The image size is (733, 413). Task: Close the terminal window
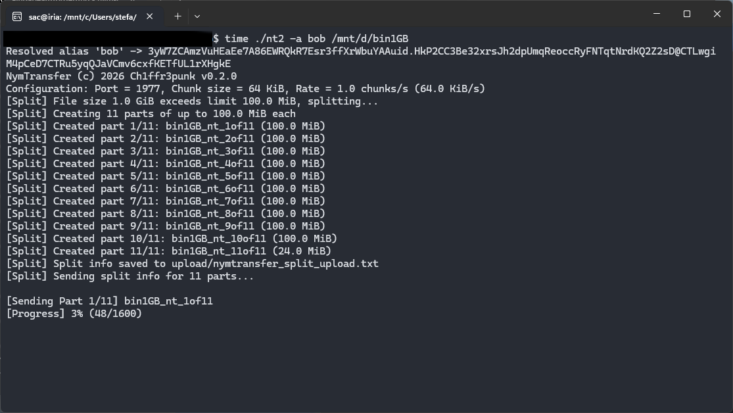(x=717, y=14)
